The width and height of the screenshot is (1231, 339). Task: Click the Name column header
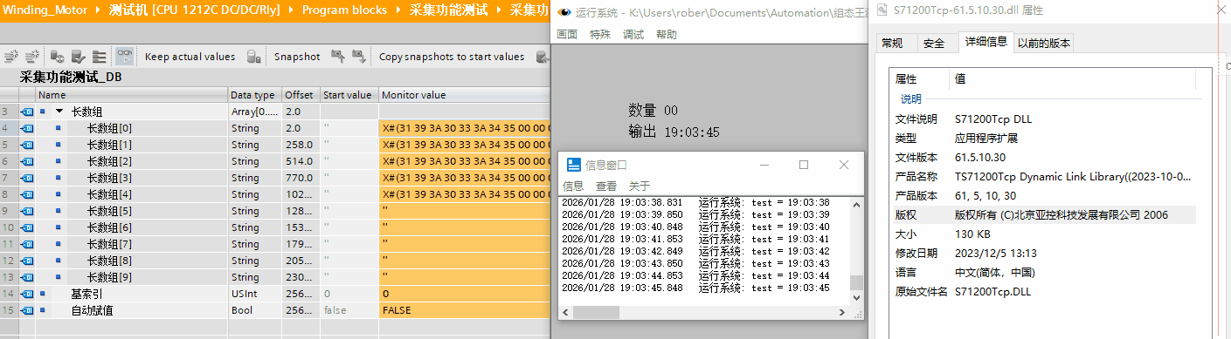(131, 95)
